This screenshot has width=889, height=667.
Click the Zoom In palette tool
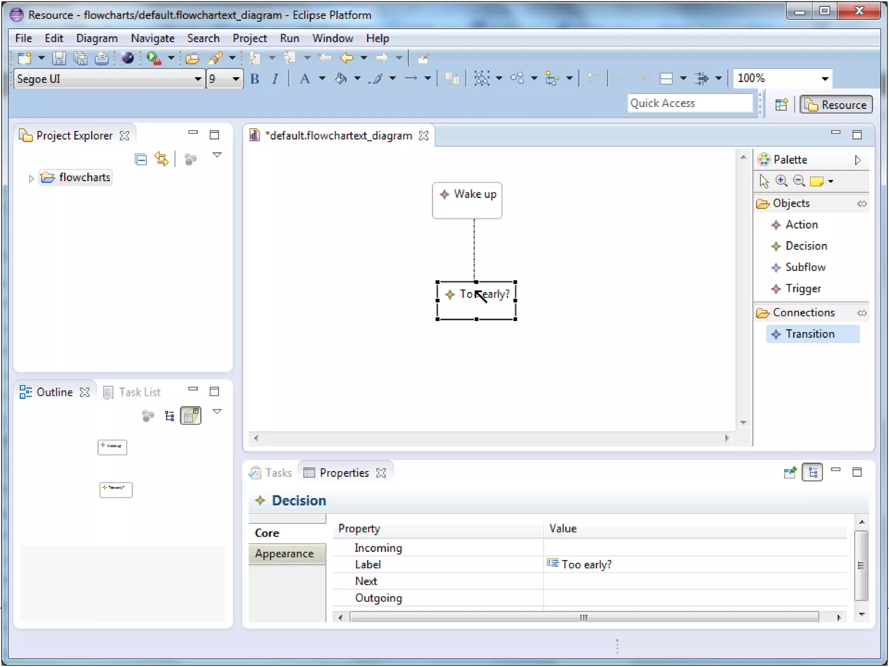point(781,181)
